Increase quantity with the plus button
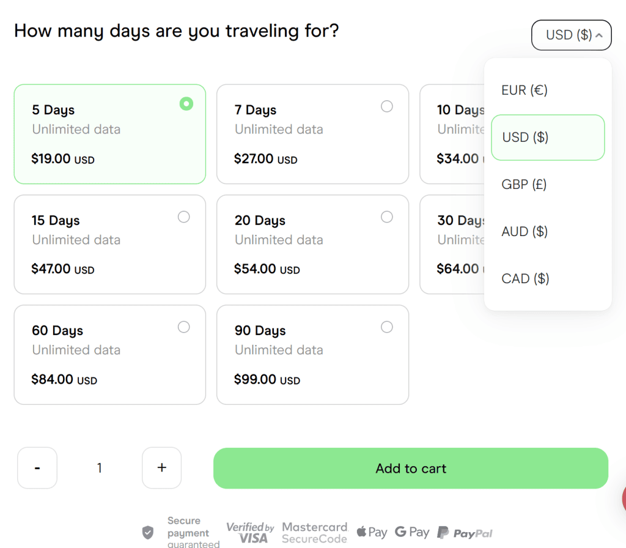 [161, 468]
